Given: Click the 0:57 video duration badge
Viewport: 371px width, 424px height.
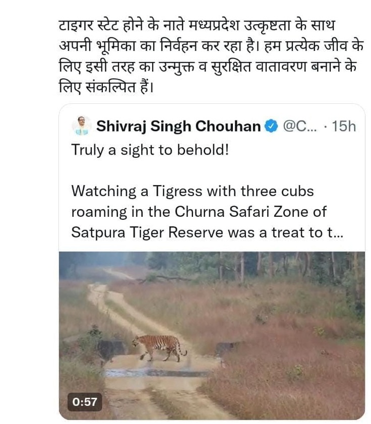Looking at the screenshot, I should pyautogui.click(x=85, y=401).
